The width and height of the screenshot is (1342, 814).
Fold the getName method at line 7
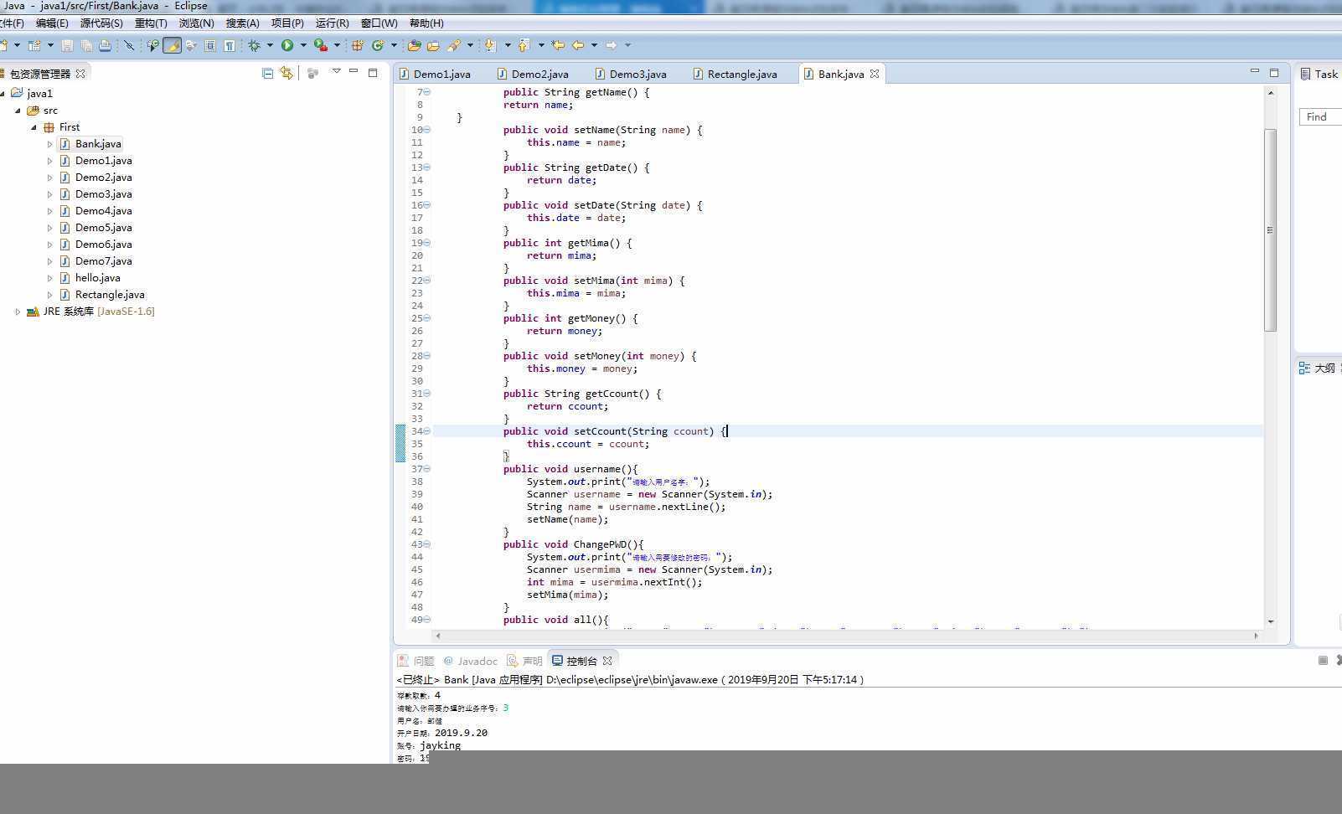(x=426, y=92)
